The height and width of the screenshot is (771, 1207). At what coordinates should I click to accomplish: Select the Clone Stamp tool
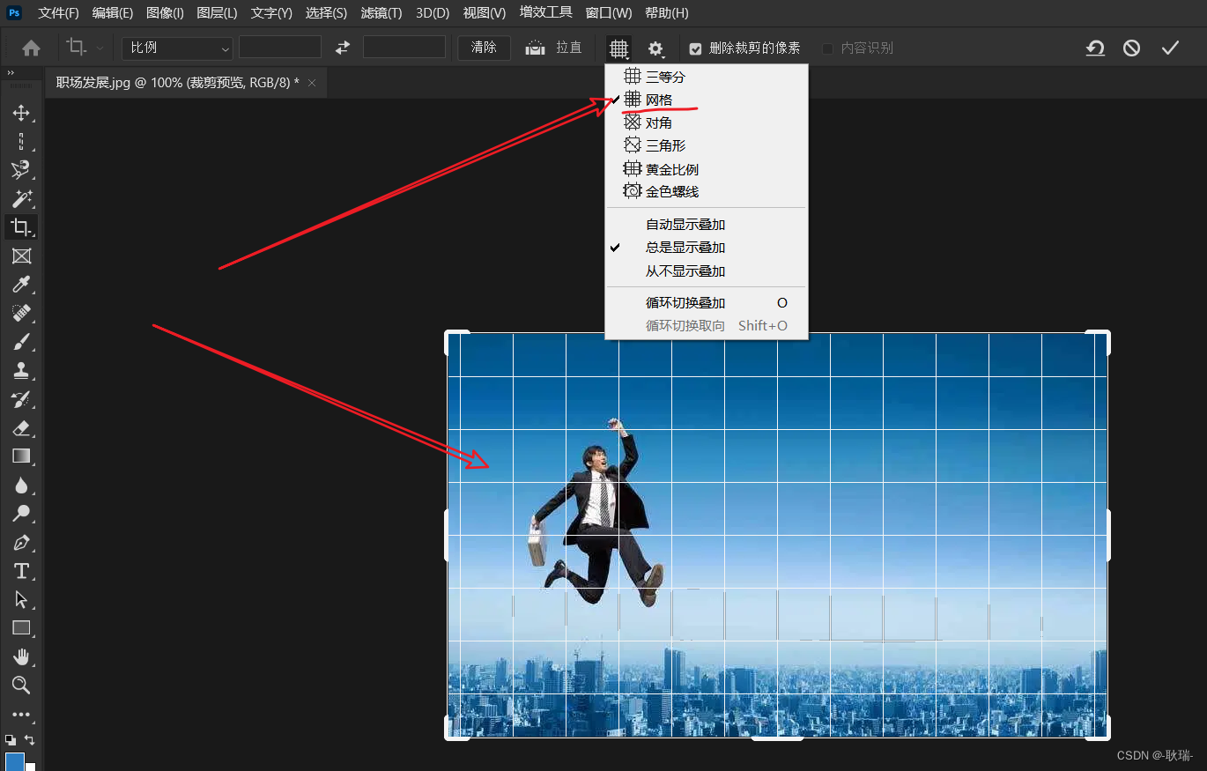[x=21, y=370]
